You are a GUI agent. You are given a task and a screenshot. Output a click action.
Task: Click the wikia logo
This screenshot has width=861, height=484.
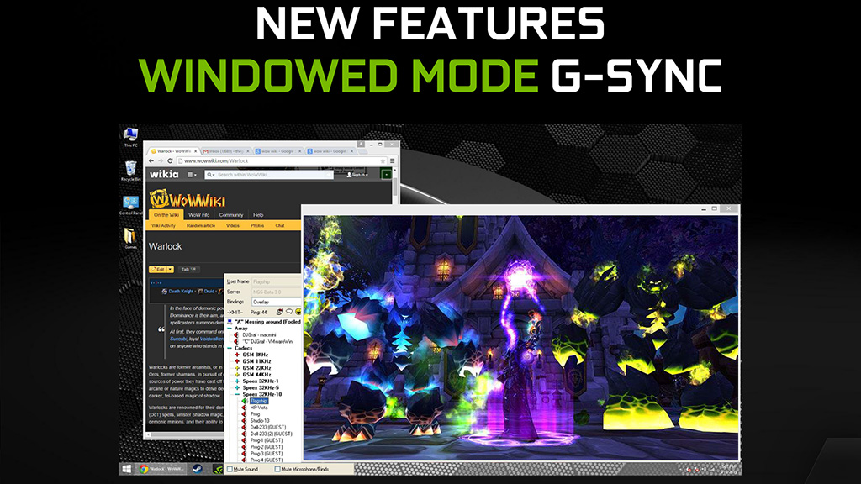pyautogui.click(x=164, y=174)
